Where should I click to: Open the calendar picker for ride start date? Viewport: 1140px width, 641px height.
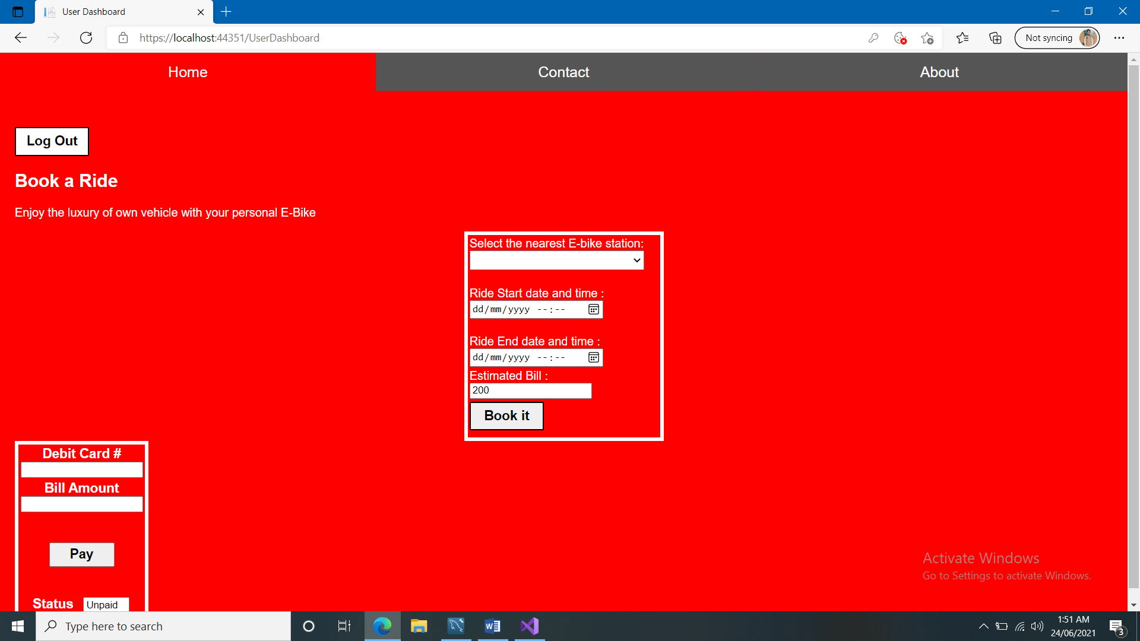coord(593,309)
